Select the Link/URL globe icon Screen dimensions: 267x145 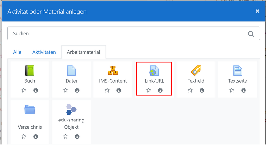point(154,71)
